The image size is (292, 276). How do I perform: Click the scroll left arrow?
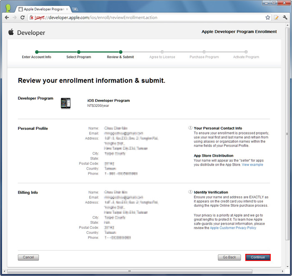click(4, 271)
